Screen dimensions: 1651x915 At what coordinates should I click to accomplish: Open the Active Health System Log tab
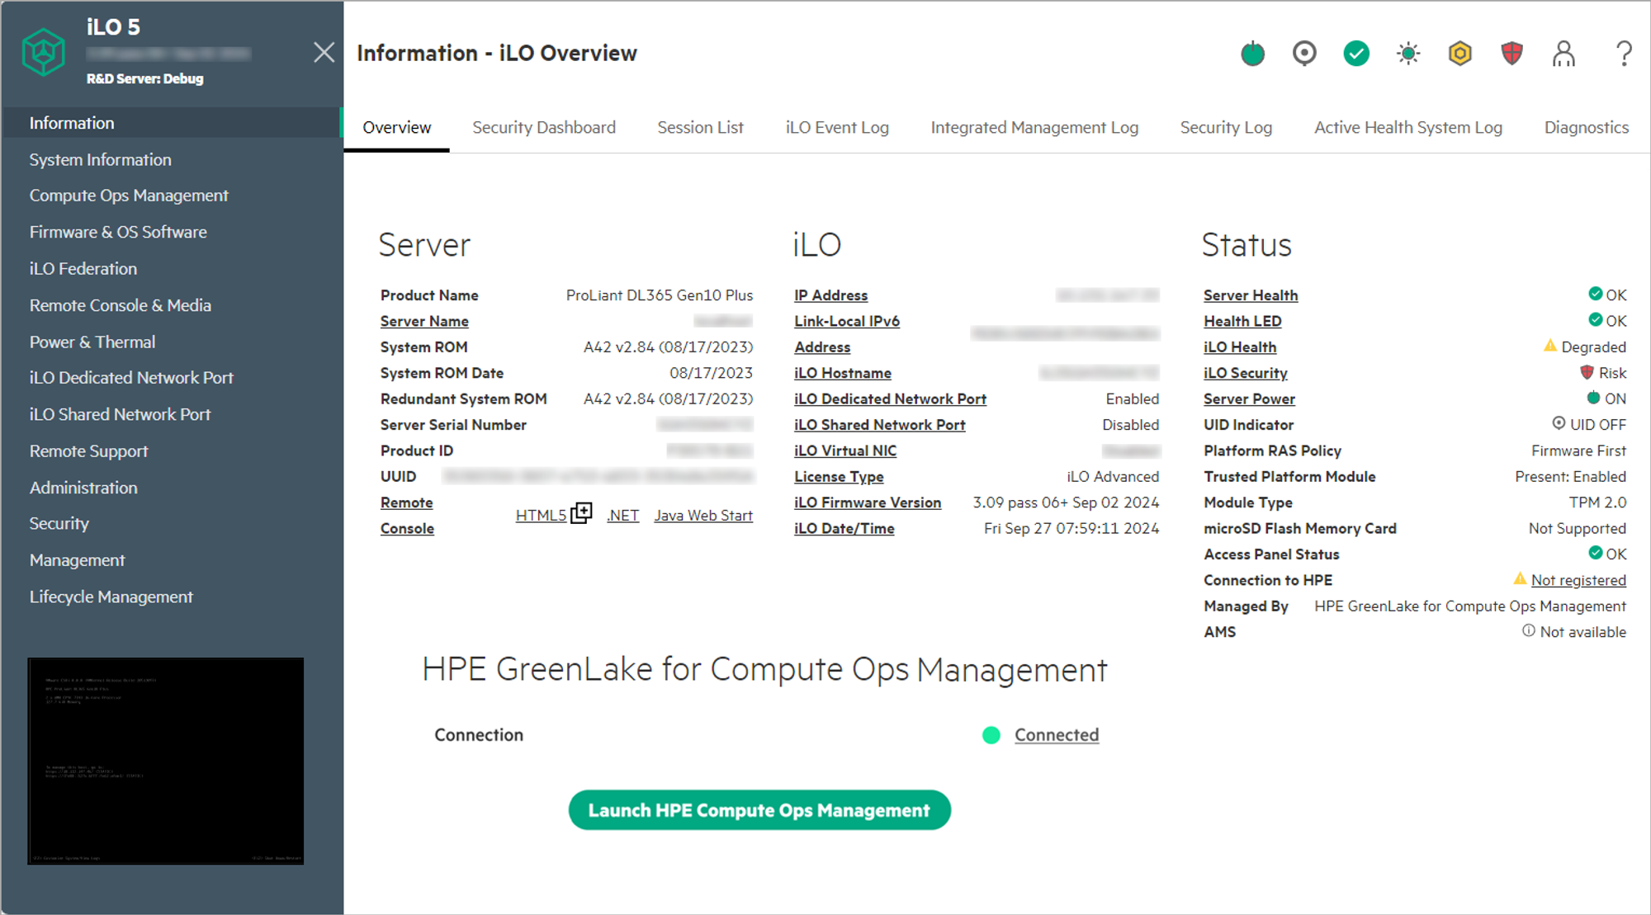pos(1408,128)
